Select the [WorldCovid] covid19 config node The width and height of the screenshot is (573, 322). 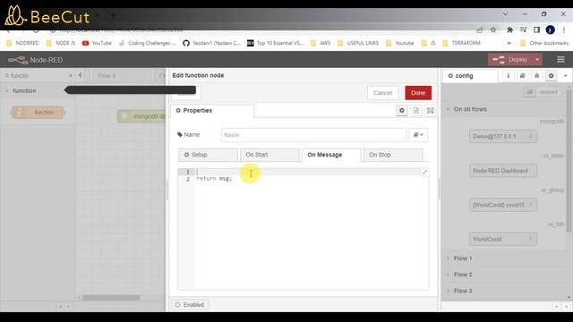pos(503,205)
